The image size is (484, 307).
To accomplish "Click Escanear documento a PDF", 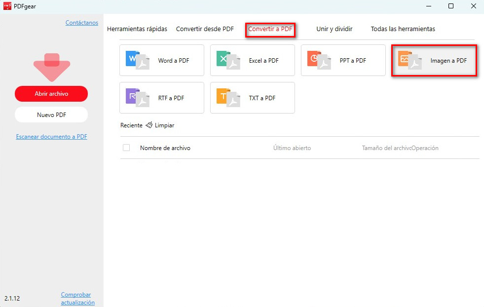I will [x=51, y=136].
